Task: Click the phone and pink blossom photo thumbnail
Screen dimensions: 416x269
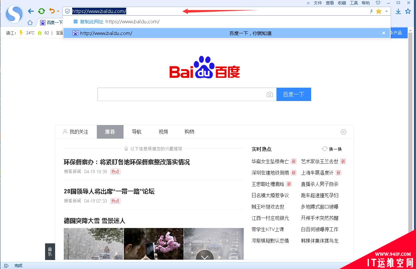Action: pyautogui.click(x=154, y=244)
